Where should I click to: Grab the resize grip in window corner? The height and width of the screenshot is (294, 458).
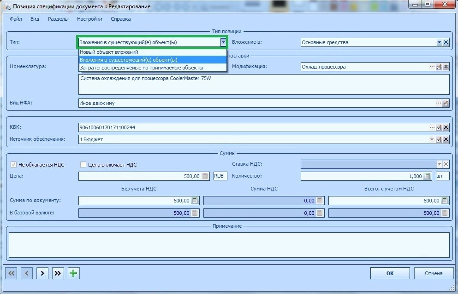(x=452, y=288)
